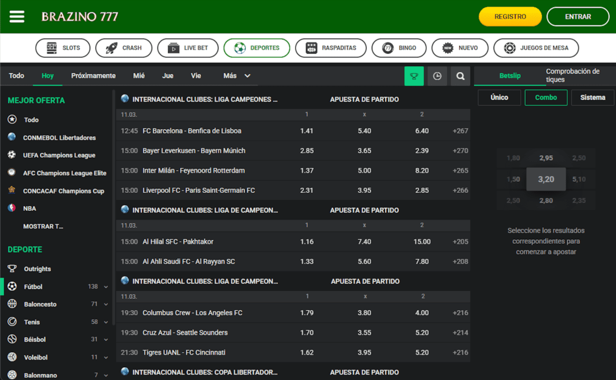
Task: Switch to the Próximamente tab
Action: point(93,75)
